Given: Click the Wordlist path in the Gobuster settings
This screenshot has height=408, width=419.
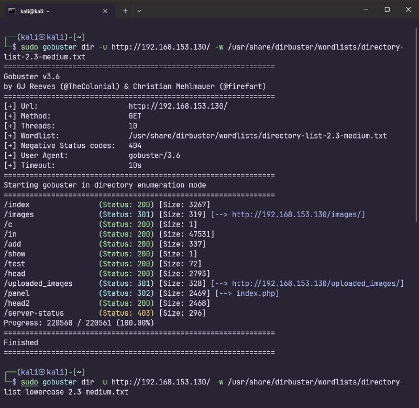Looking at the screenshot, I should (258, 136).
